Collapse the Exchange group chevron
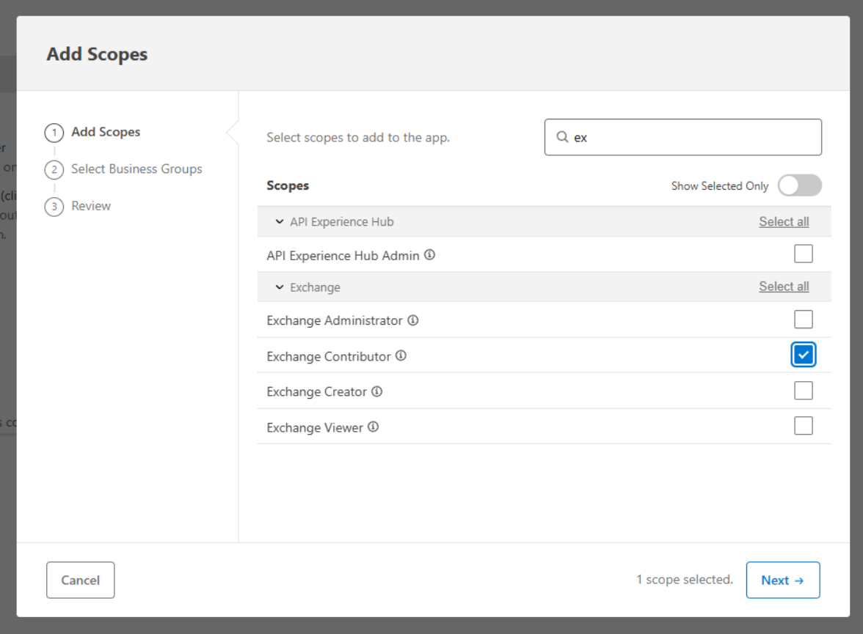Viewport: 863px width, 634px height. coord(280,287)
